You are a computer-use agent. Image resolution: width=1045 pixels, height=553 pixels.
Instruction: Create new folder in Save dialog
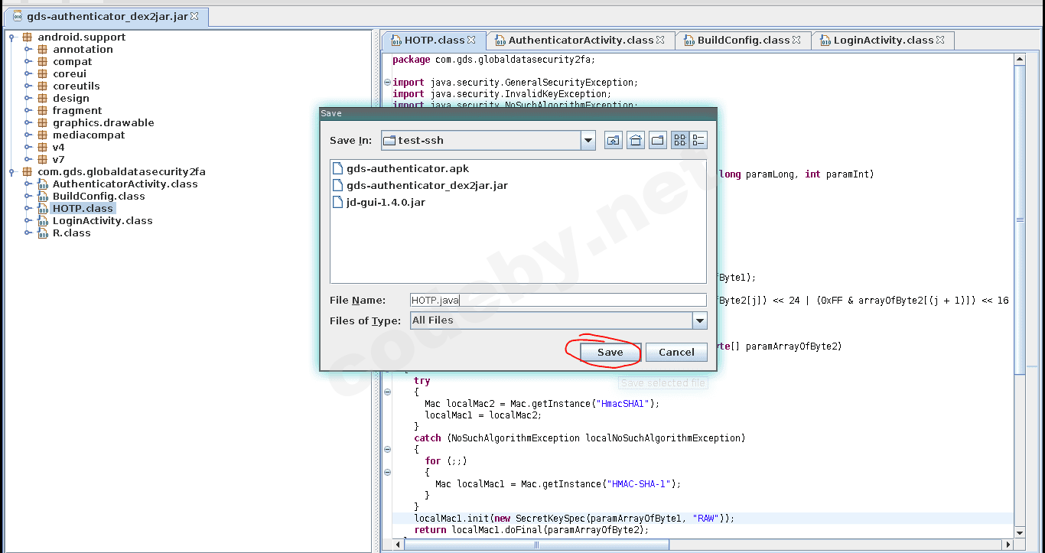tap(658, 140)
